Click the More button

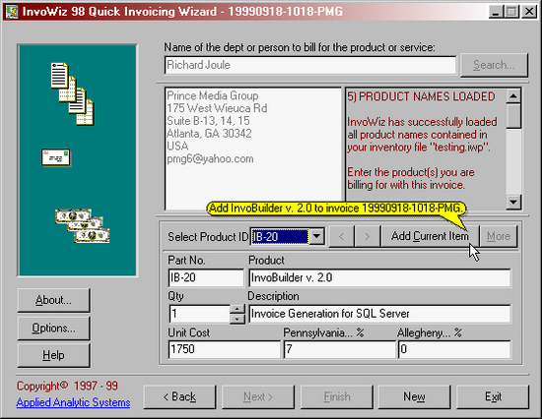pyautogui.click(x=499, y=236)
